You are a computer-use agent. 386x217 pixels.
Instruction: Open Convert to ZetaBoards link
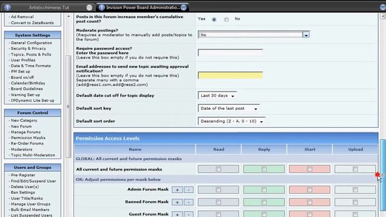point(32,23)
